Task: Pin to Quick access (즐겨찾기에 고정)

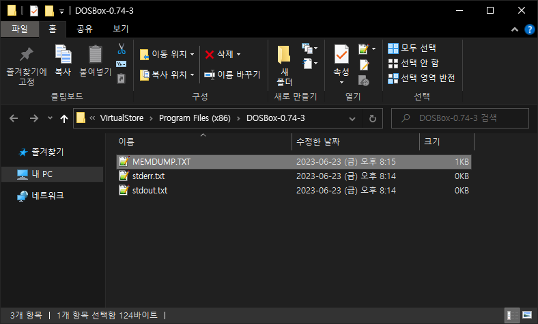Action: (27, 66)
